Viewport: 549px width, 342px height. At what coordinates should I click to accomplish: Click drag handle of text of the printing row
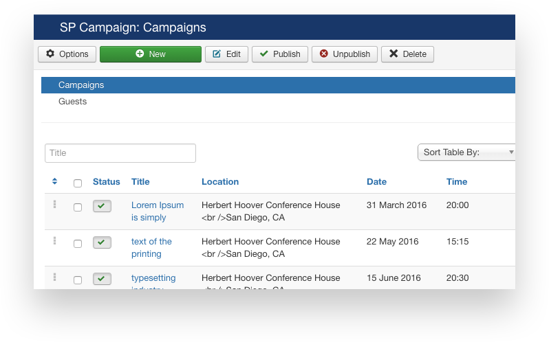coord(54,241)
